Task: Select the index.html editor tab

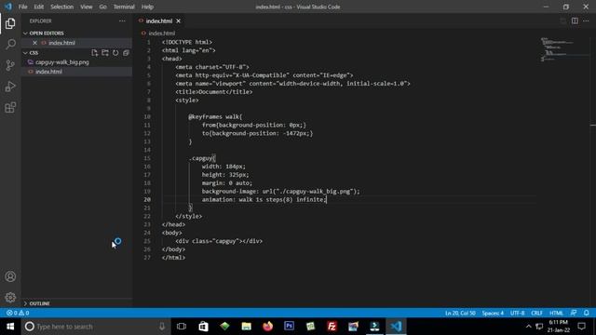Action: coord(159,20)
